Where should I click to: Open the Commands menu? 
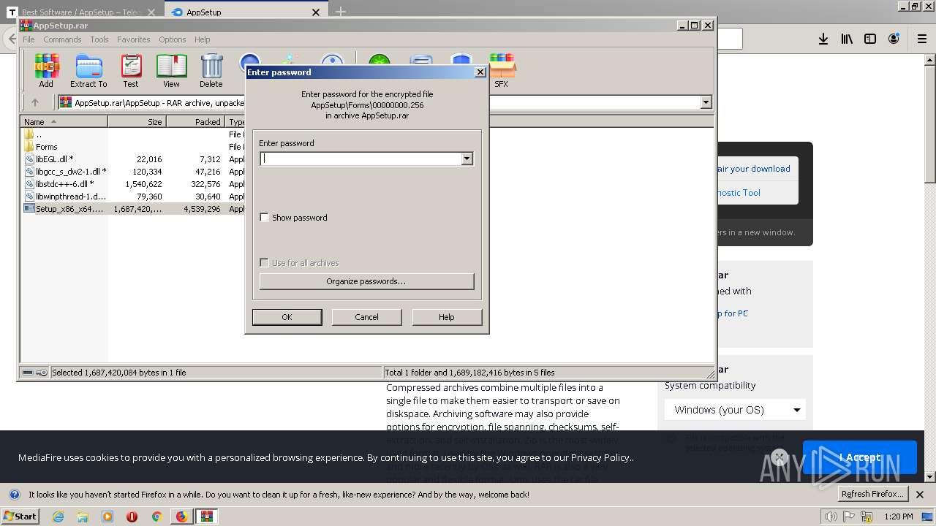point(62,39)
